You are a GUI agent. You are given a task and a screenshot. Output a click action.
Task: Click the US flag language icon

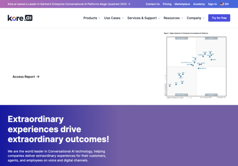(x=222, y=4)
